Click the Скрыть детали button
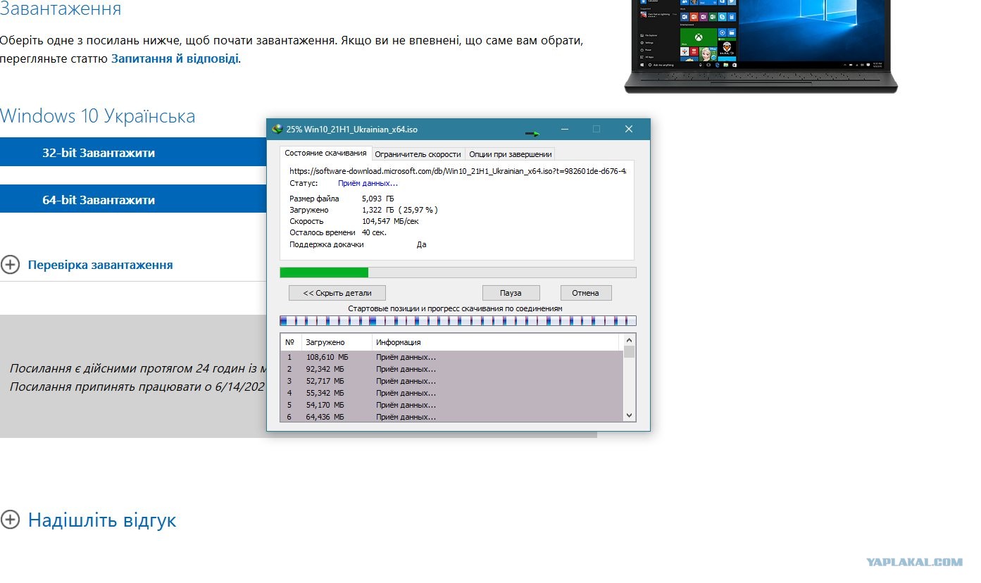 [x=337, y=293]
